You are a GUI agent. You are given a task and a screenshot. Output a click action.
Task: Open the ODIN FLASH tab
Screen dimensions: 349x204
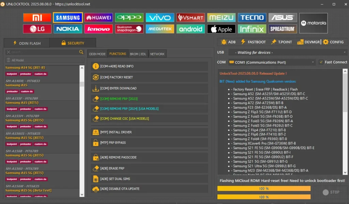(x=27, y=43)
